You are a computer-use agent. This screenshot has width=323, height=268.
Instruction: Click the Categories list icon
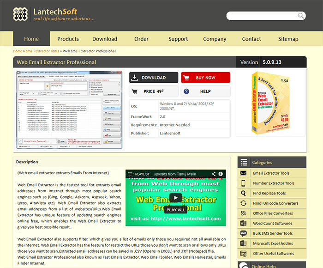pos(244,162)
